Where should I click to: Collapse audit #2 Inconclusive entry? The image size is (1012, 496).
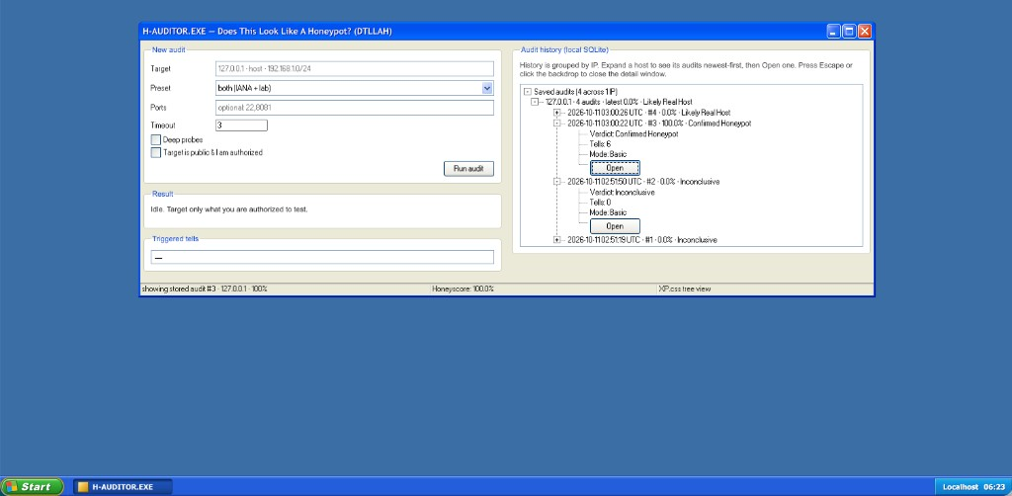(x=557, y=181)
